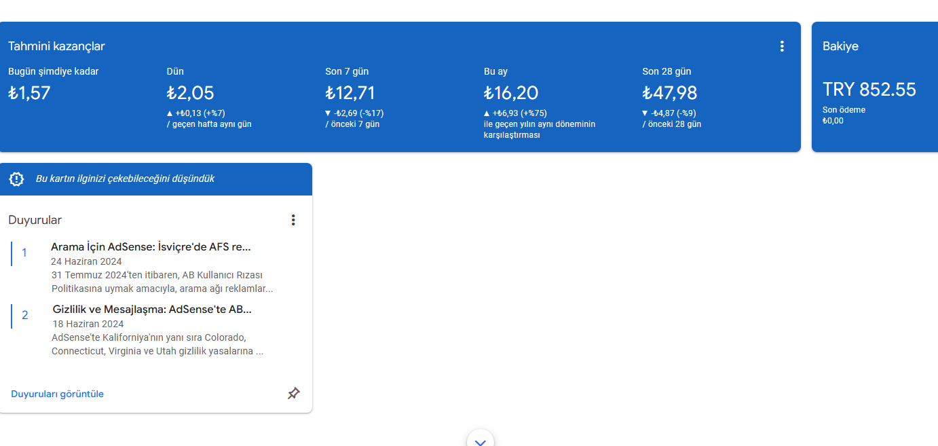Click the alert badge icon on suggestion banner
This screenshot has width=938, height=446.
pos(16,179)
